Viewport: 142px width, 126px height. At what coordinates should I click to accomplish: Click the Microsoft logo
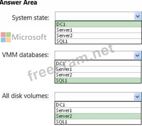(24, 37)
